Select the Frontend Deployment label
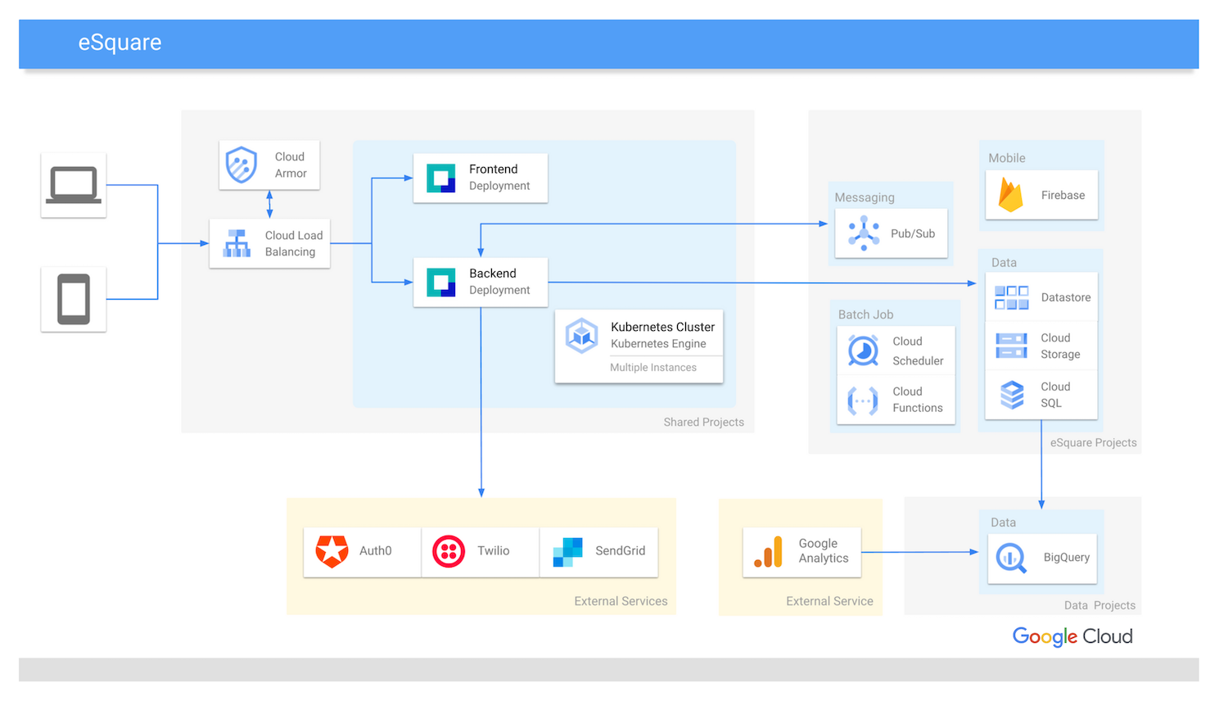 [x=499, y=178]
